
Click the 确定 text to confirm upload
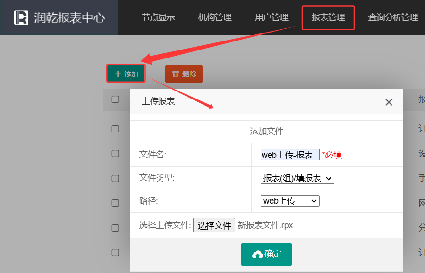[x=273, y=254]
